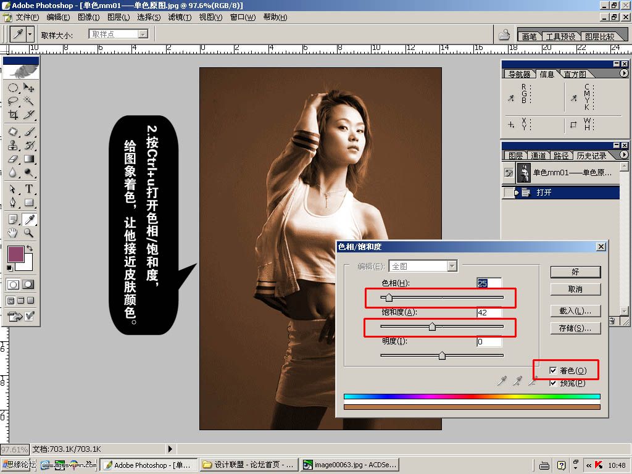Toggle the 预览 preview checkbox
This screenshot has height=474, width=632.
tap(553, 383)
